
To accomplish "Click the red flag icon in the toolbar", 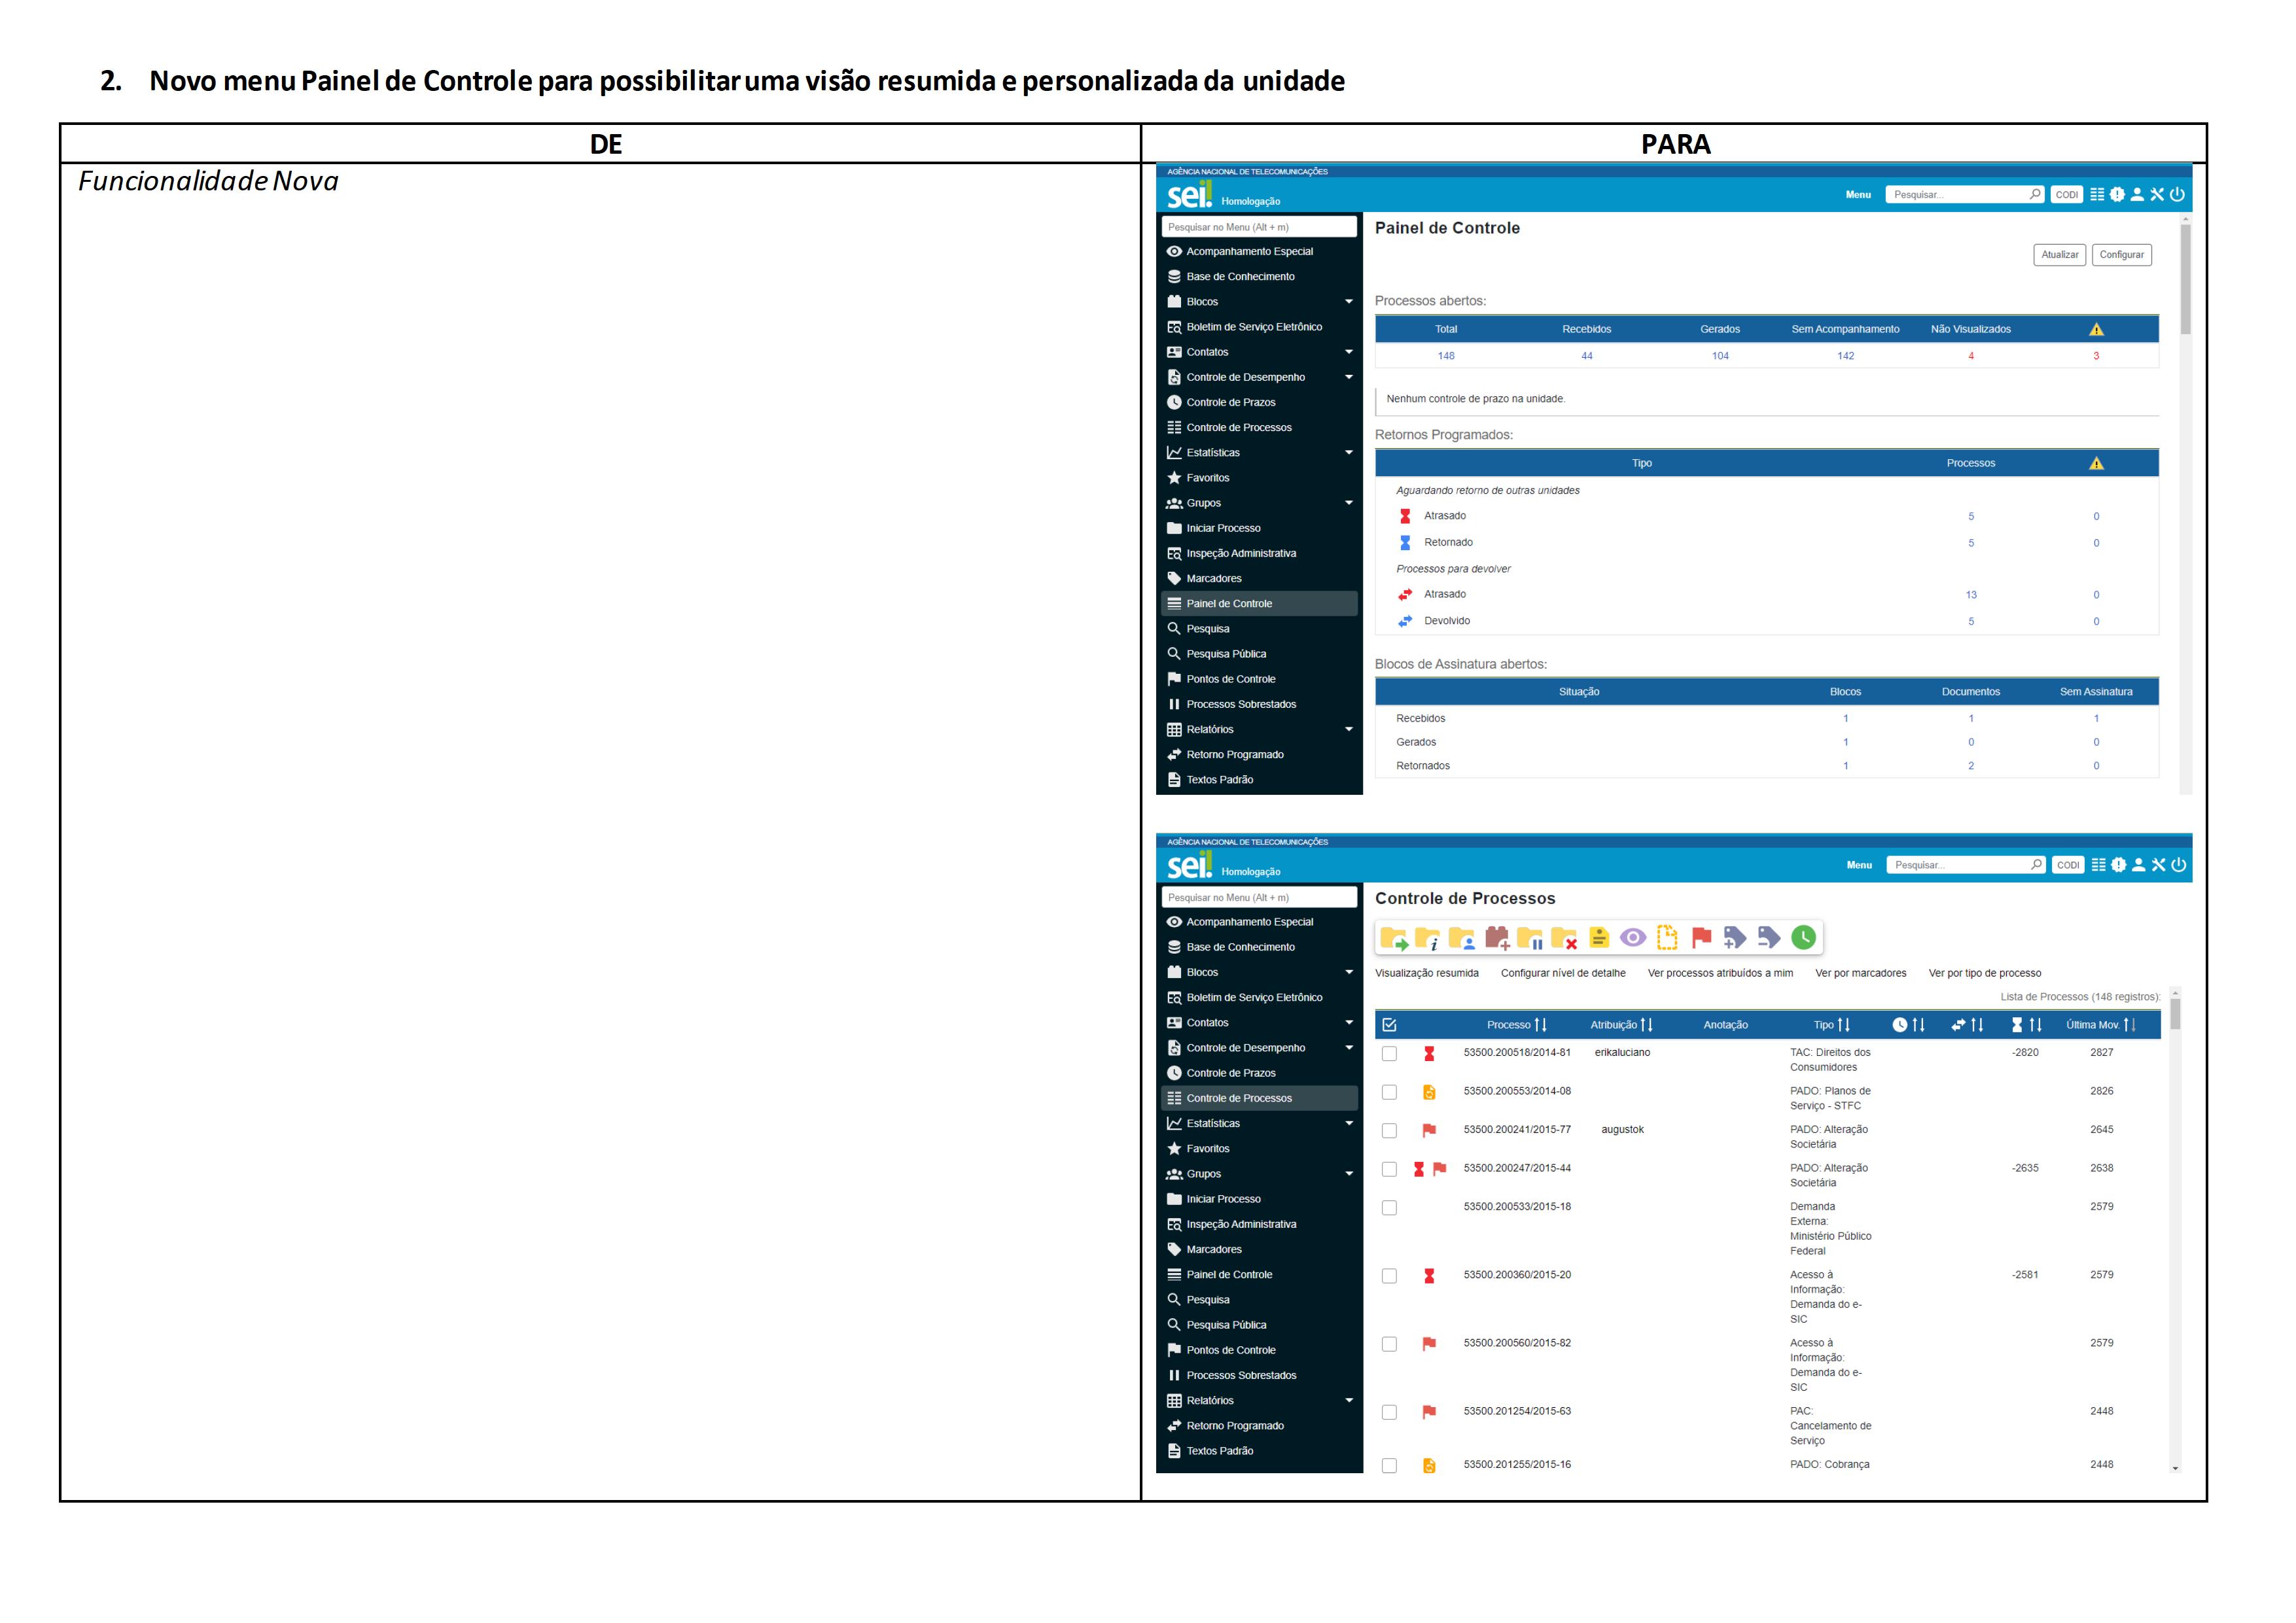I will coord(1701,937).
